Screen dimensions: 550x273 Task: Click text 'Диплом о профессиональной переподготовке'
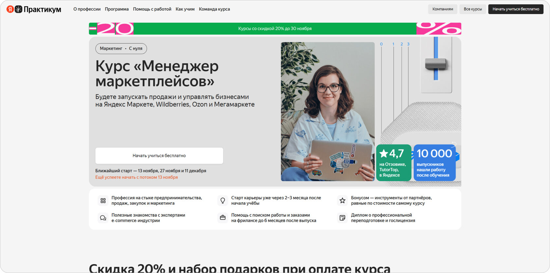coord(383,218)
